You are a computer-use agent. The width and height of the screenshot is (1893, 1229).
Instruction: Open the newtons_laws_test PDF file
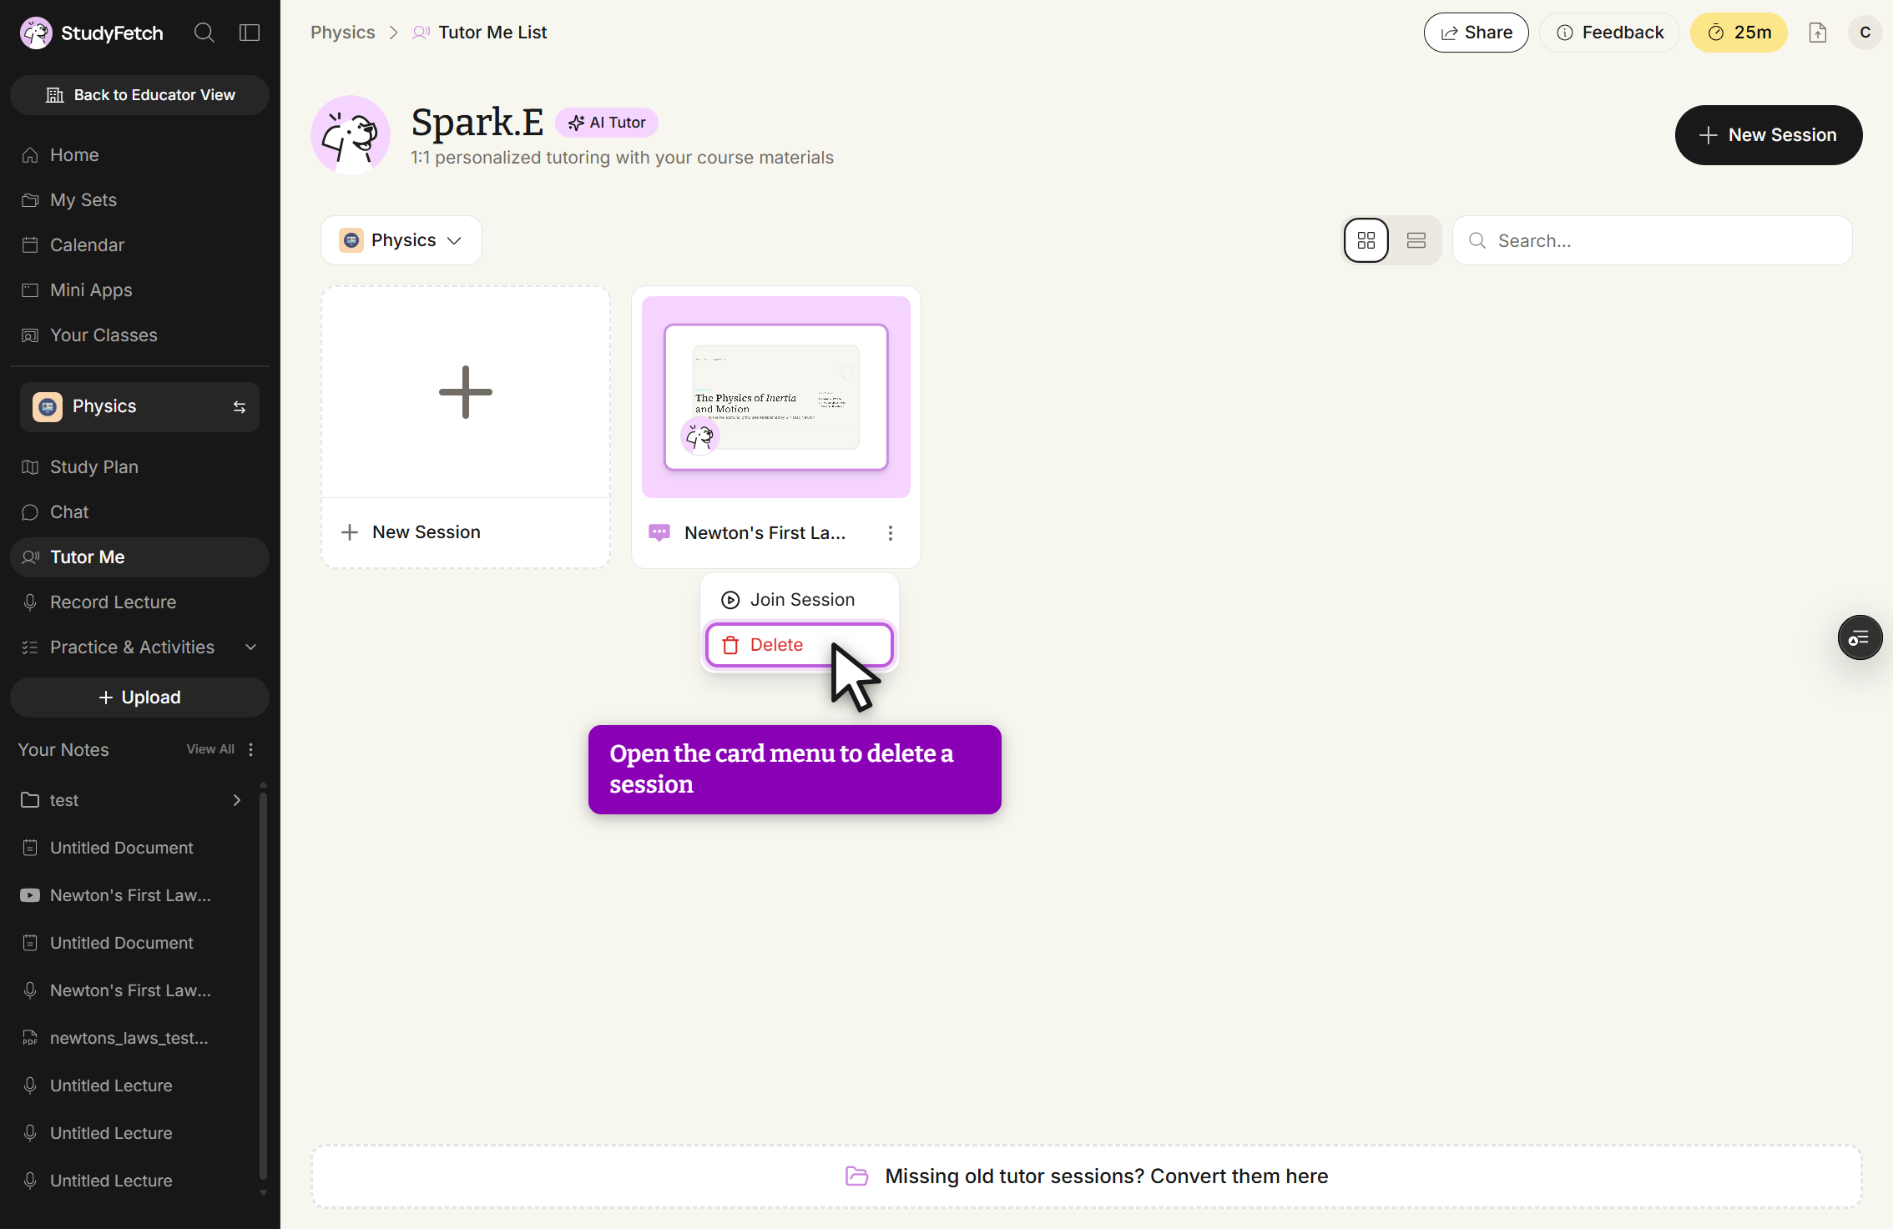(132, 1038)
